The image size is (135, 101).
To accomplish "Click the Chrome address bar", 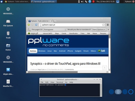I will tap(72, 25).
